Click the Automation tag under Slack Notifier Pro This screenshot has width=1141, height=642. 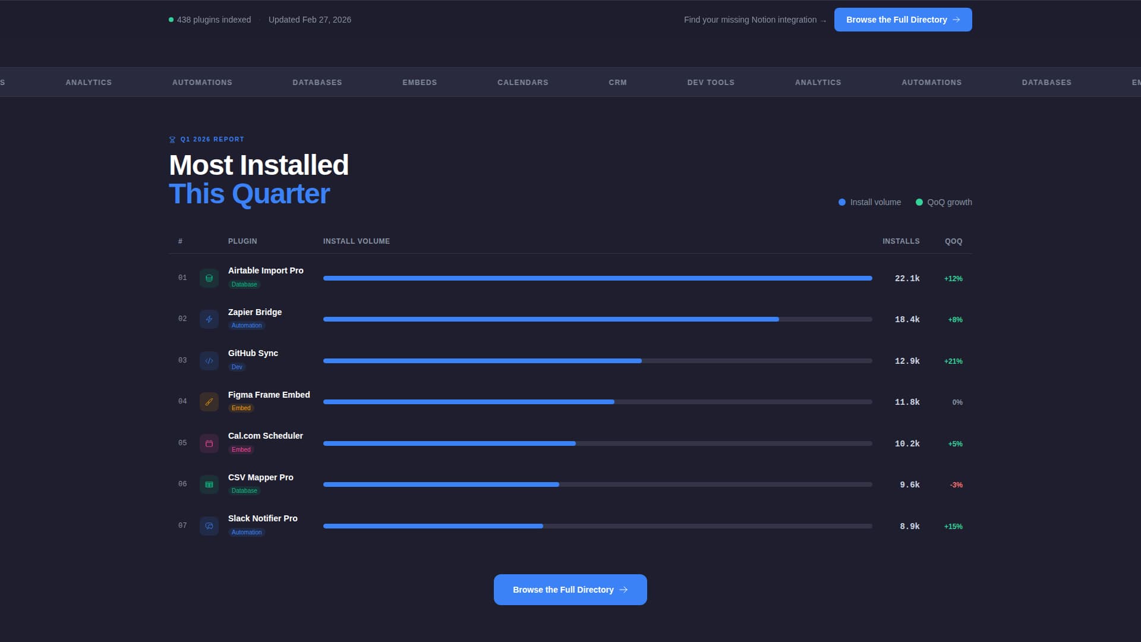point(247,533)
